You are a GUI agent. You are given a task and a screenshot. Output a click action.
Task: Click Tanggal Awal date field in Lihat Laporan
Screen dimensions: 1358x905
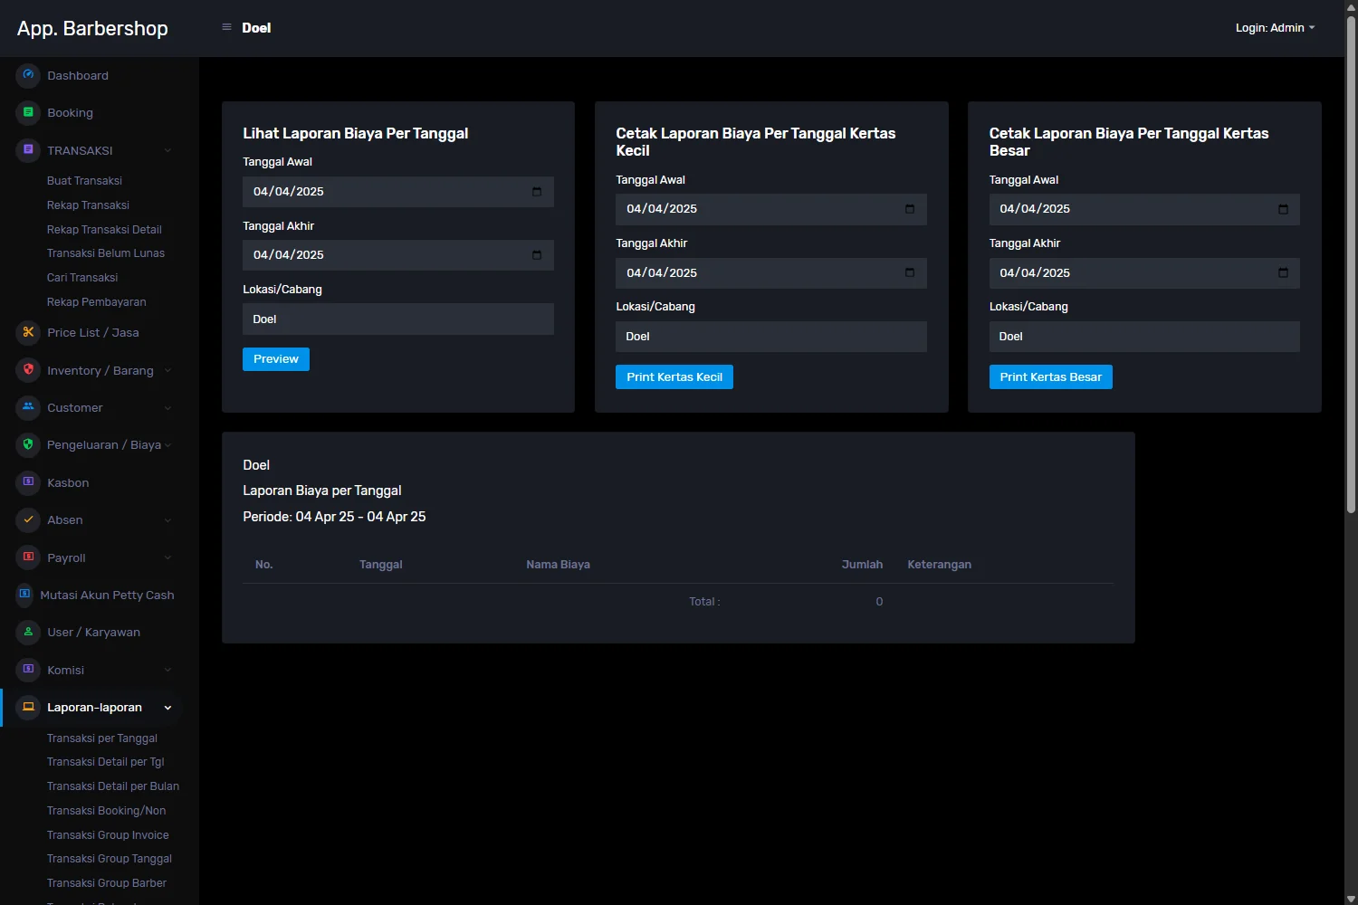(x=398, y=192)
